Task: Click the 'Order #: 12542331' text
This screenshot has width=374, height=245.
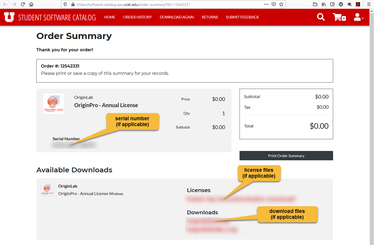Action: 60,66
